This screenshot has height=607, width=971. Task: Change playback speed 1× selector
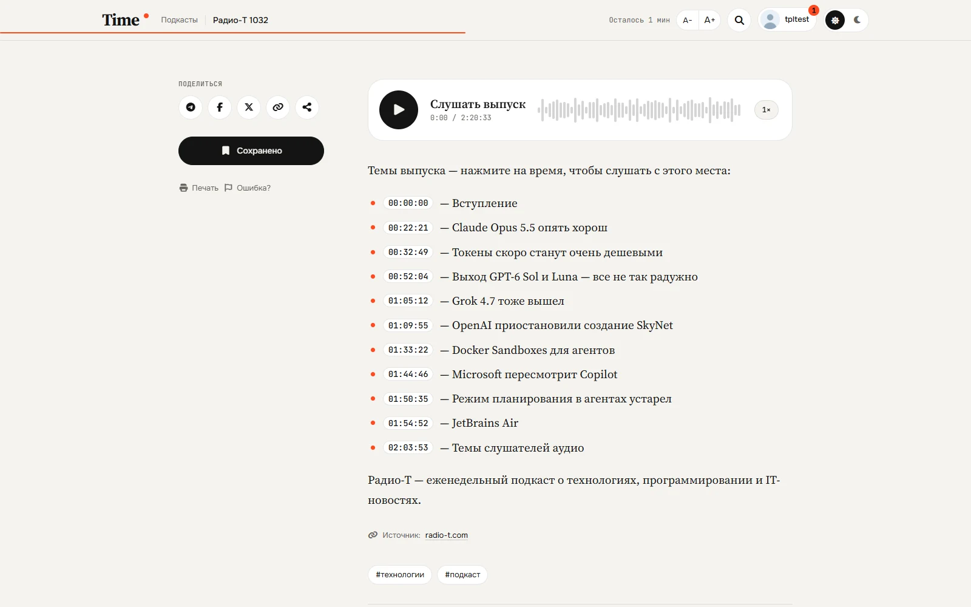click(766, 110)
